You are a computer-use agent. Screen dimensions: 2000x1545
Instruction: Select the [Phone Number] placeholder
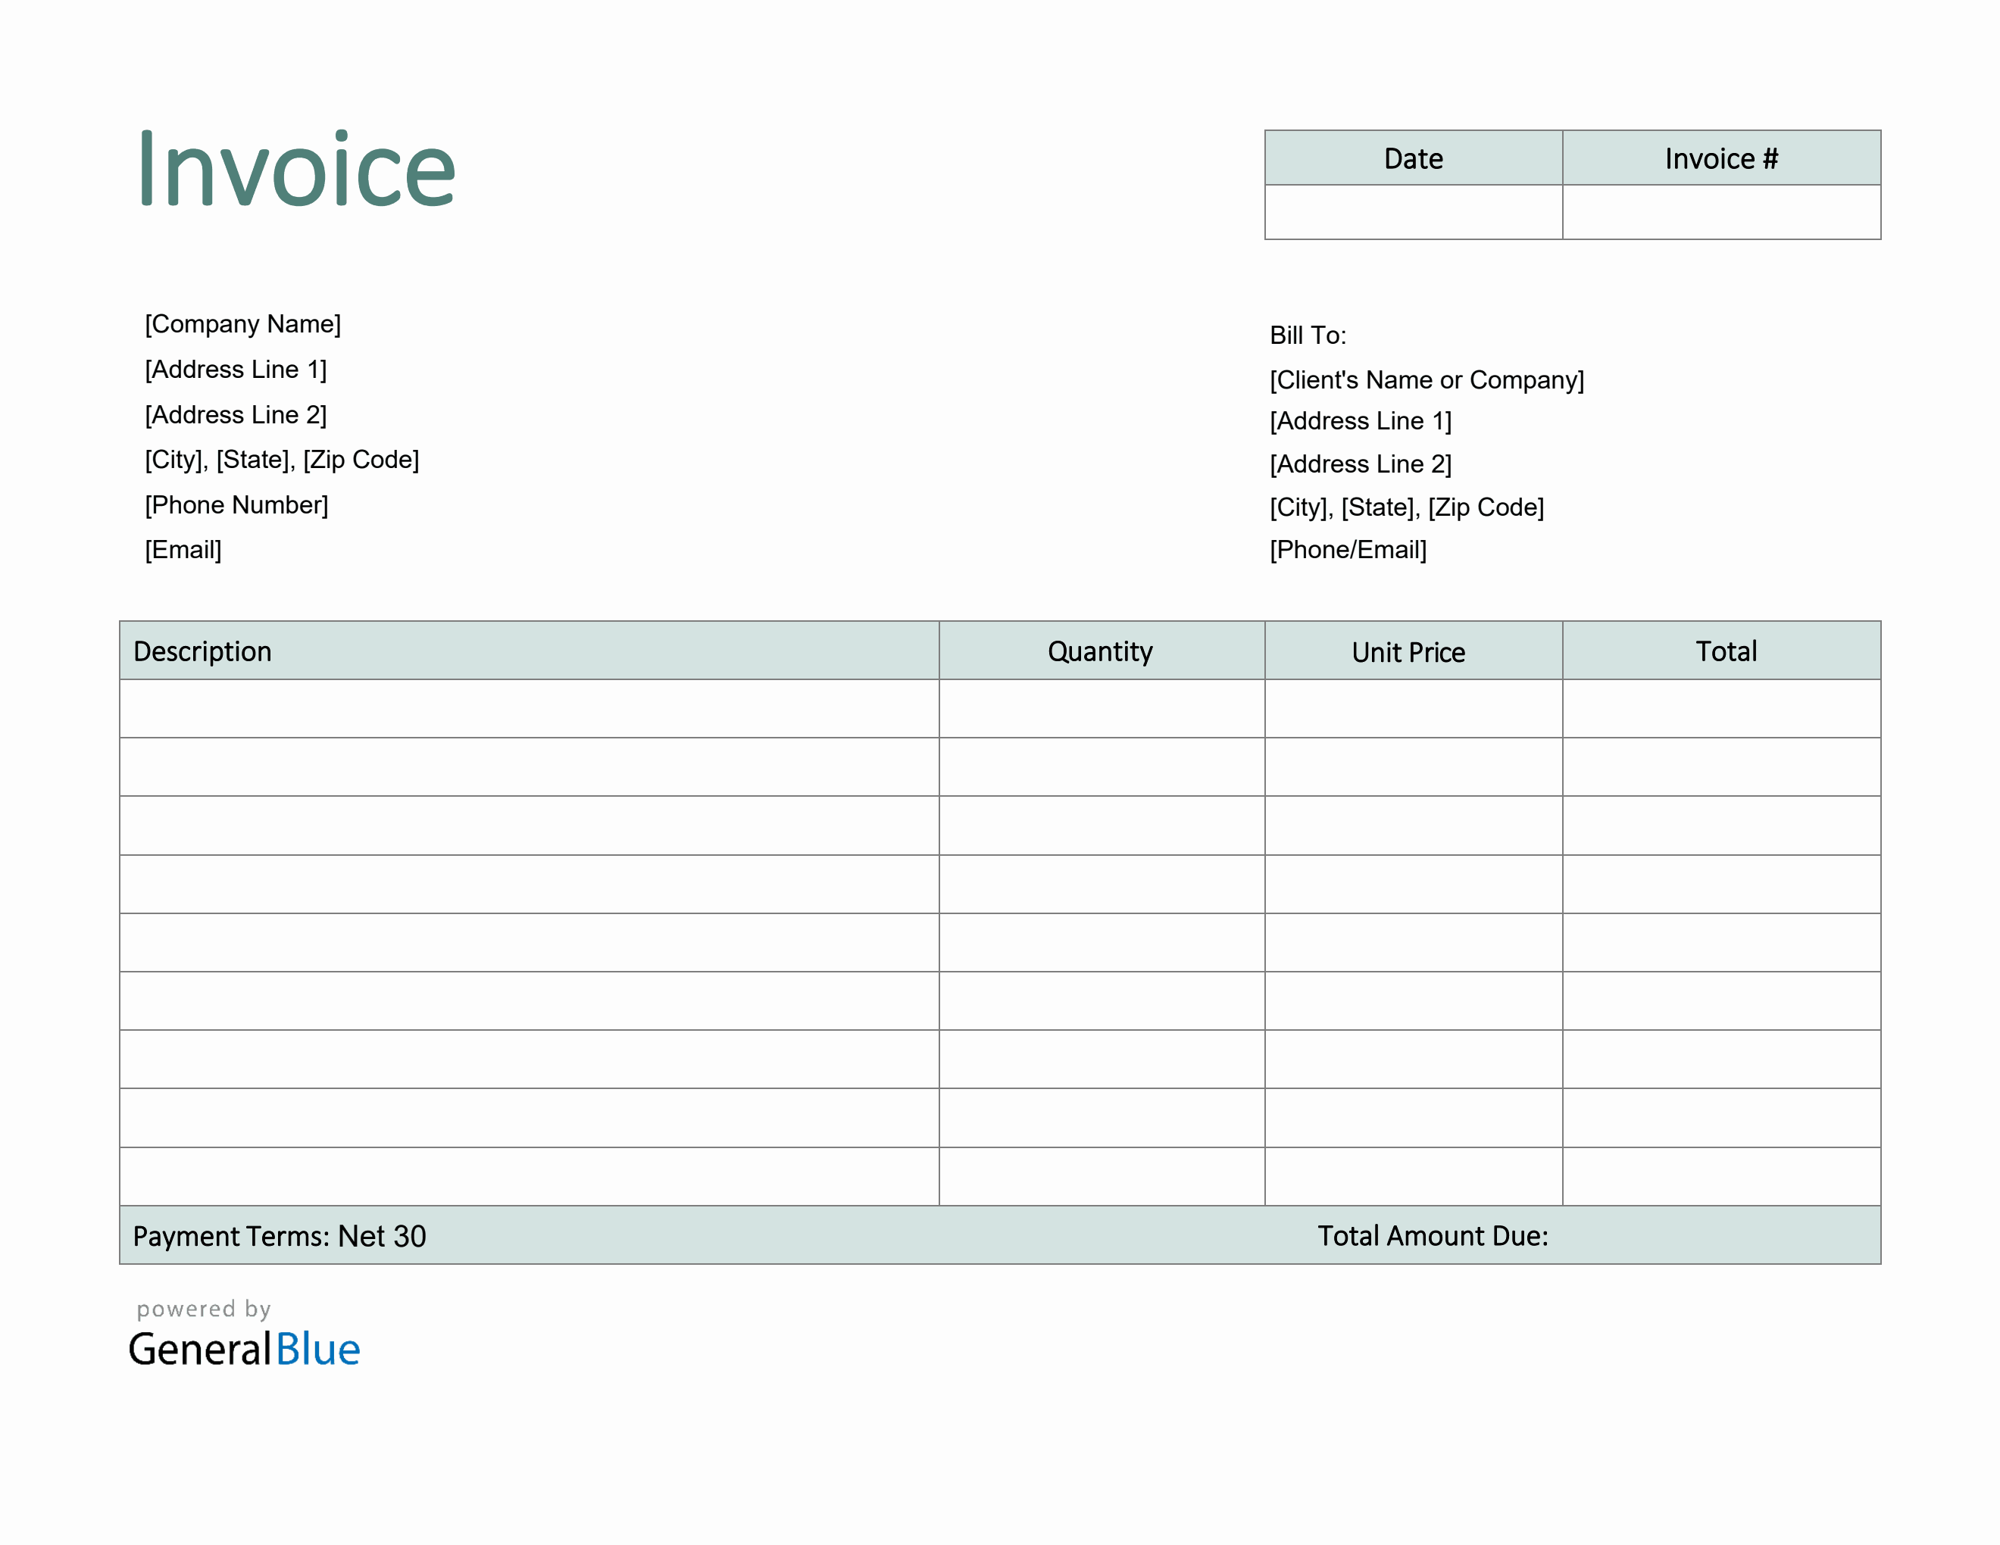click(x=236, y=504)
